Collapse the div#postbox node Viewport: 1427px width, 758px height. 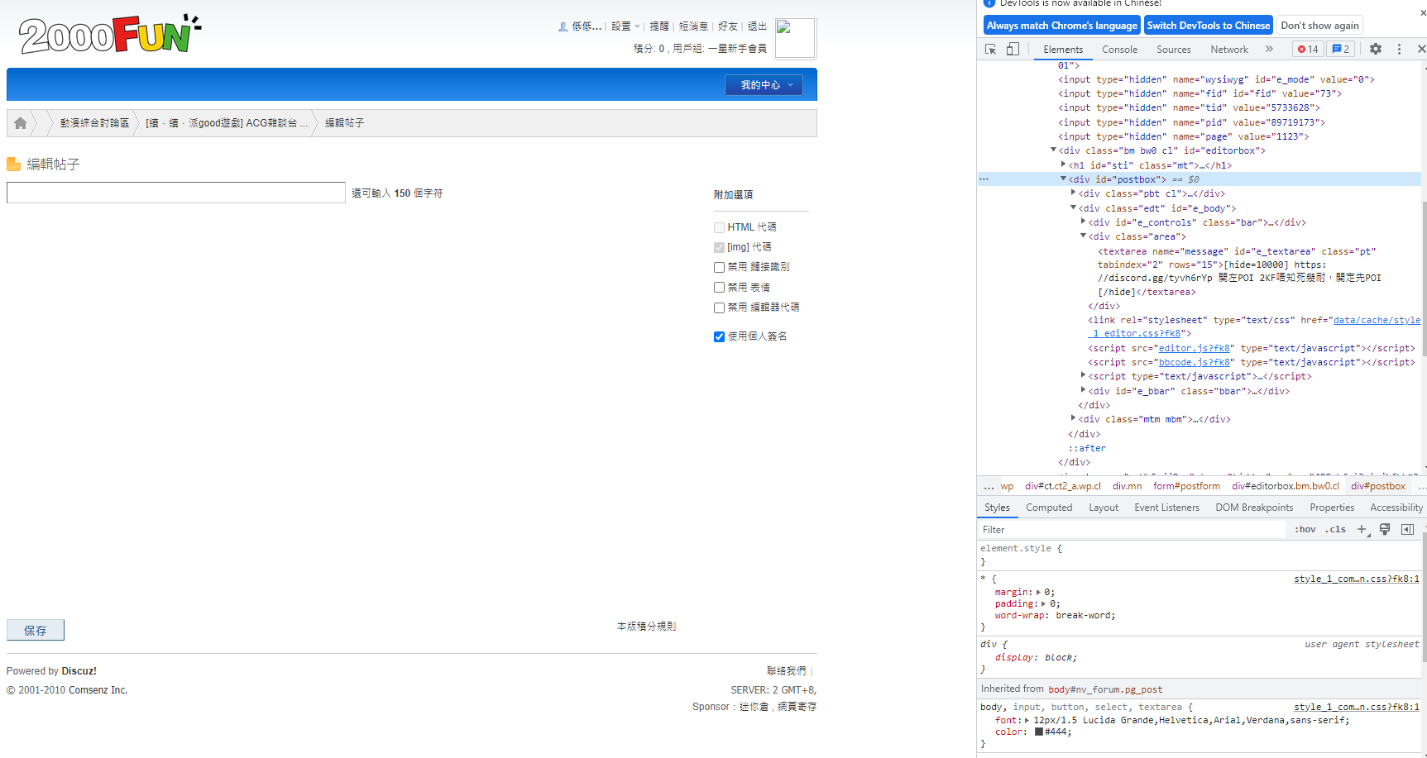(1064, 179)
